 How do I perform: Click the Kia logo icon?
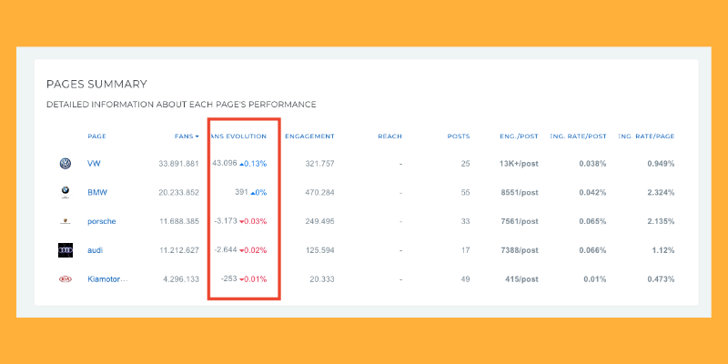click(x=66, y=279)
